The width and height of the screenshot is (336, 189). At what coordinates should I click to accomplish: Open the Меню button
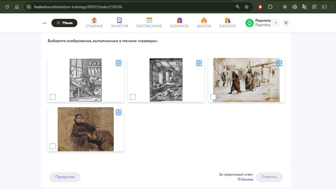pyautogui.click(x=65, y=23)
